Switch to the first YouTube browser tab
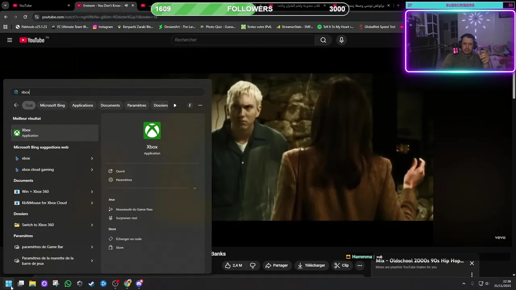516x290 pixels. tap(37, 6)
